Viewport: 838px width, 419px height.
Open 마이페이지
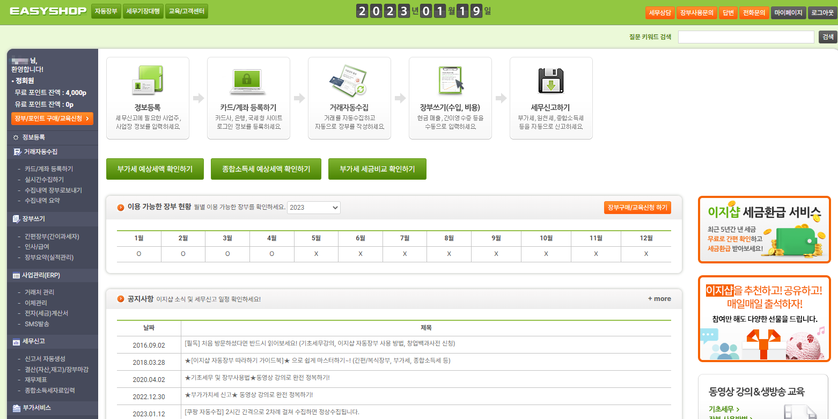coord(788,12)
